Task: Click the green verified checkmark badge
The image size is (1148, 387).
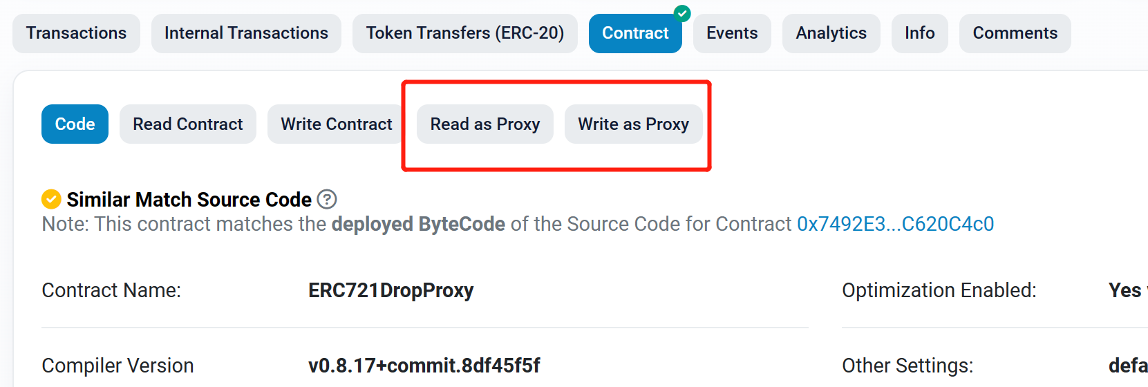Action: (x=682, y=13)
